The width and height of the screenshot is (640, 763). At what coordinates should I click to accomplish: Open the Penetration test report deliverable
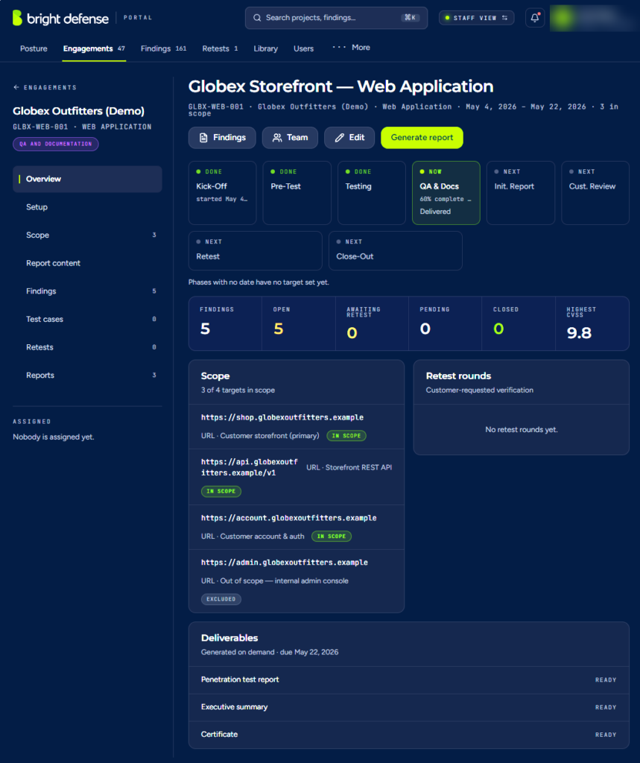[x=409, y=680]
